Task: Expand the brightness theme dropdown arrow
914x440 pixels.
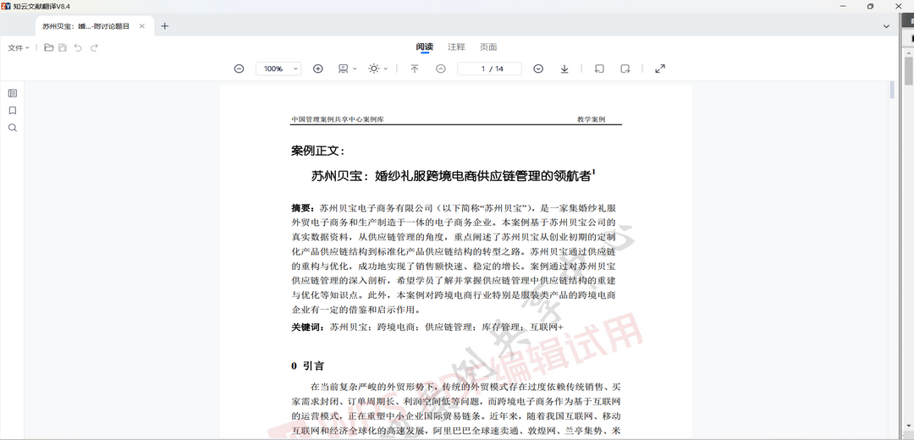Action: (x=385, y=69)
